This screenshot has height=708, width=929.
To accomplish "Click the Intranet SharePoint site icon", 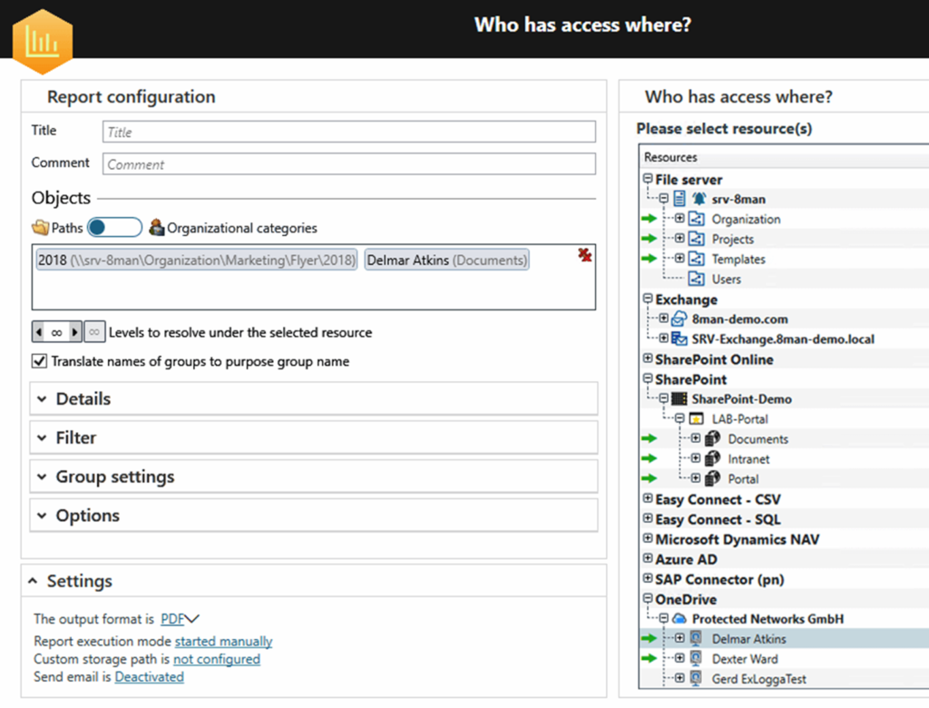I will 713,458.
